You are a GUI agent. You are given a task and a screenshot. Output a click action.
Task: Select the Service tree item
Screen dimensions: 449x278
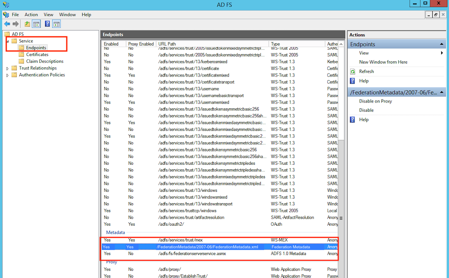coord(26,41)
